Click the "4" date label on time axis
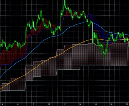The width and height of the screenshot is (129, 106). tap(2, 104)
